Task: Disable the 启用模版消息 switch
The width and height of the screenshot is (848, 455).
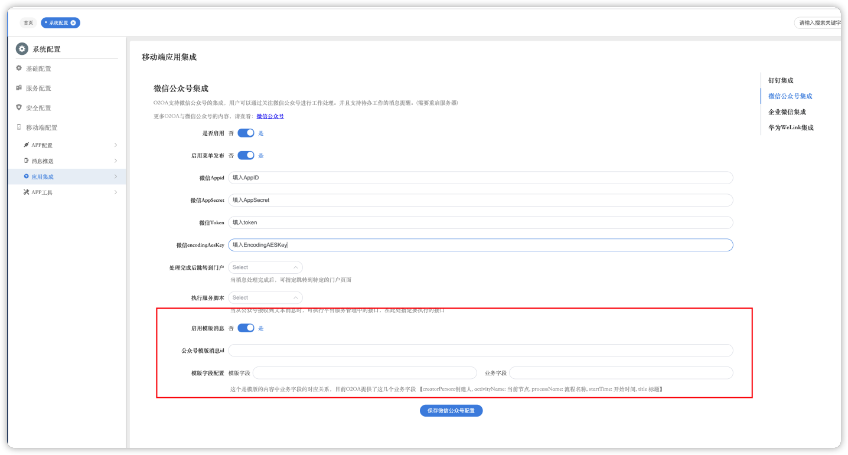Action: (x=246, y=328)
